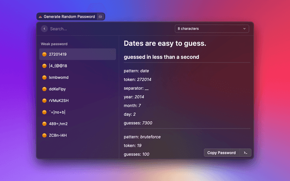Click the extension icon in the title tag
This screenshot has width=290, height=181.
[x=40, y=16]
